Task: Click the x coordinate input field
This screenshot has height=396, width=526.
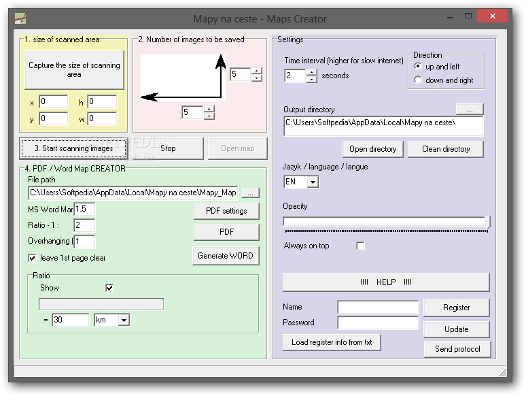Action: coord(54,102)
